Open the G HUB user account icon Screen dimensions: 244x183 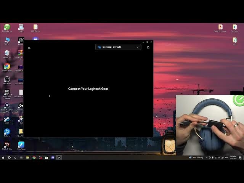148,47
